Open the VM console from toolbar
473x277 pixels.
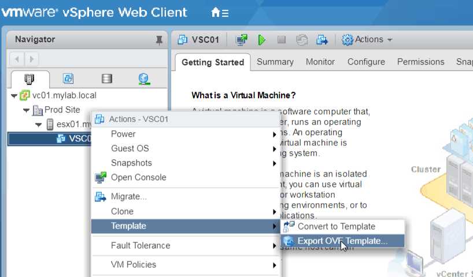coord(242,40)
